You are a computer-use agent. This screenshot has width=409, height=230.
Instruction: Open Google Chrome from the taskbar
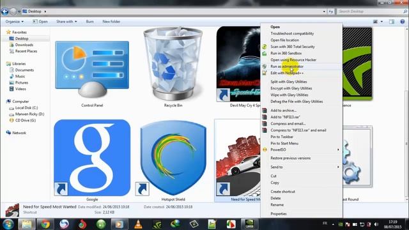(45, 224)
